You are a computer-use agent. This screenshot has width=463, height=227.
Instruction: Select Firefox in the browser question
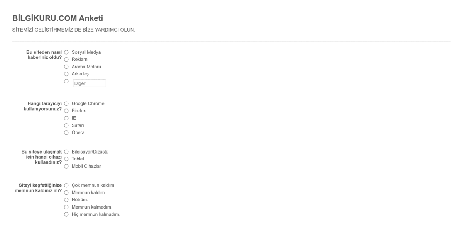(66, 111)
